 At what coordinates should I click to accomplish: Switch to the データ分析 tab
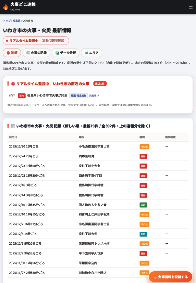66,53
